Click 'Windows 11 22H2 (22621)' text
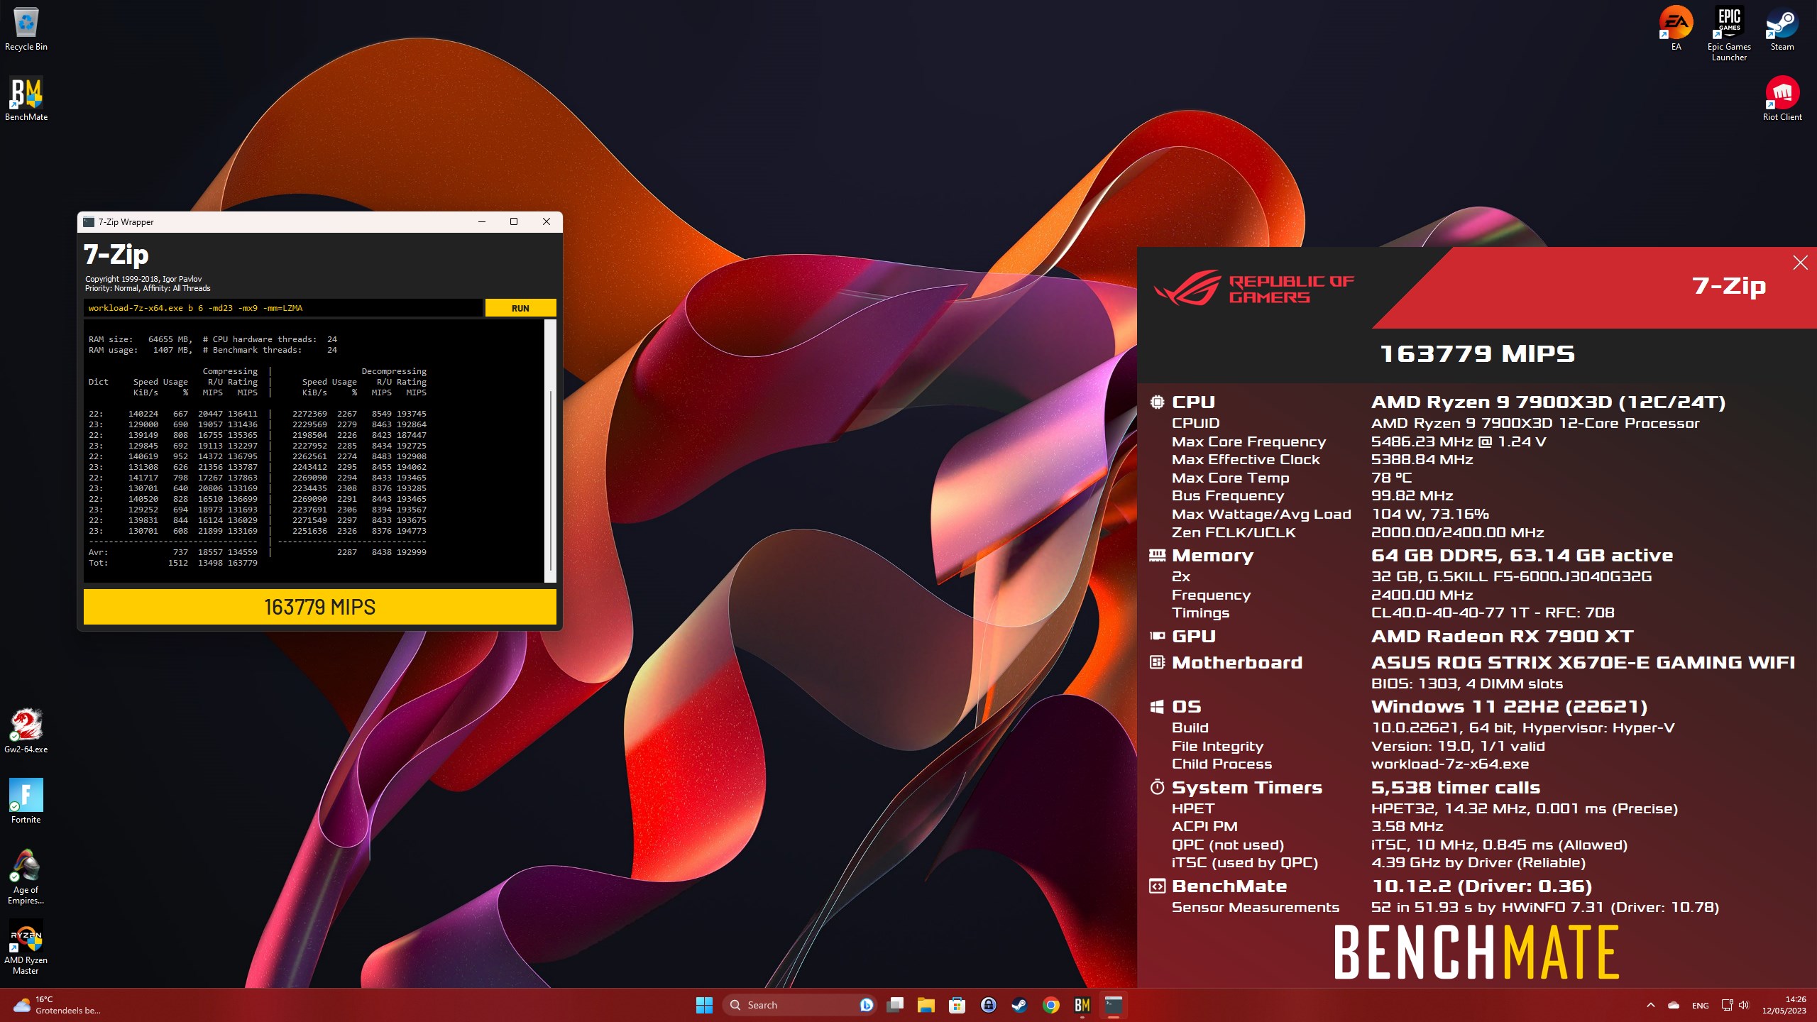The image size is (1817, 1022). click(x=1509, y=706)
